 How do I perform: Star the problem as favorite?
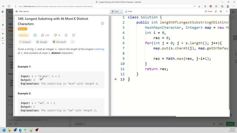tap(66, 35)
